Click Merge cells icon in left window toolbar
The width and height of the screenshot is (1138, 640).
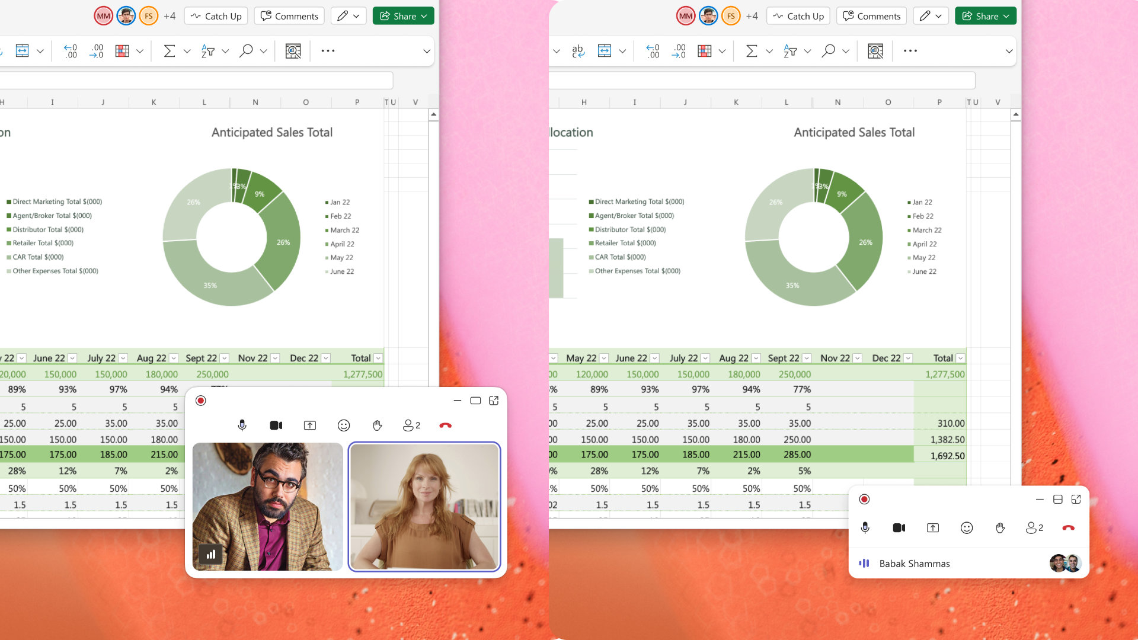coord(22,51)
